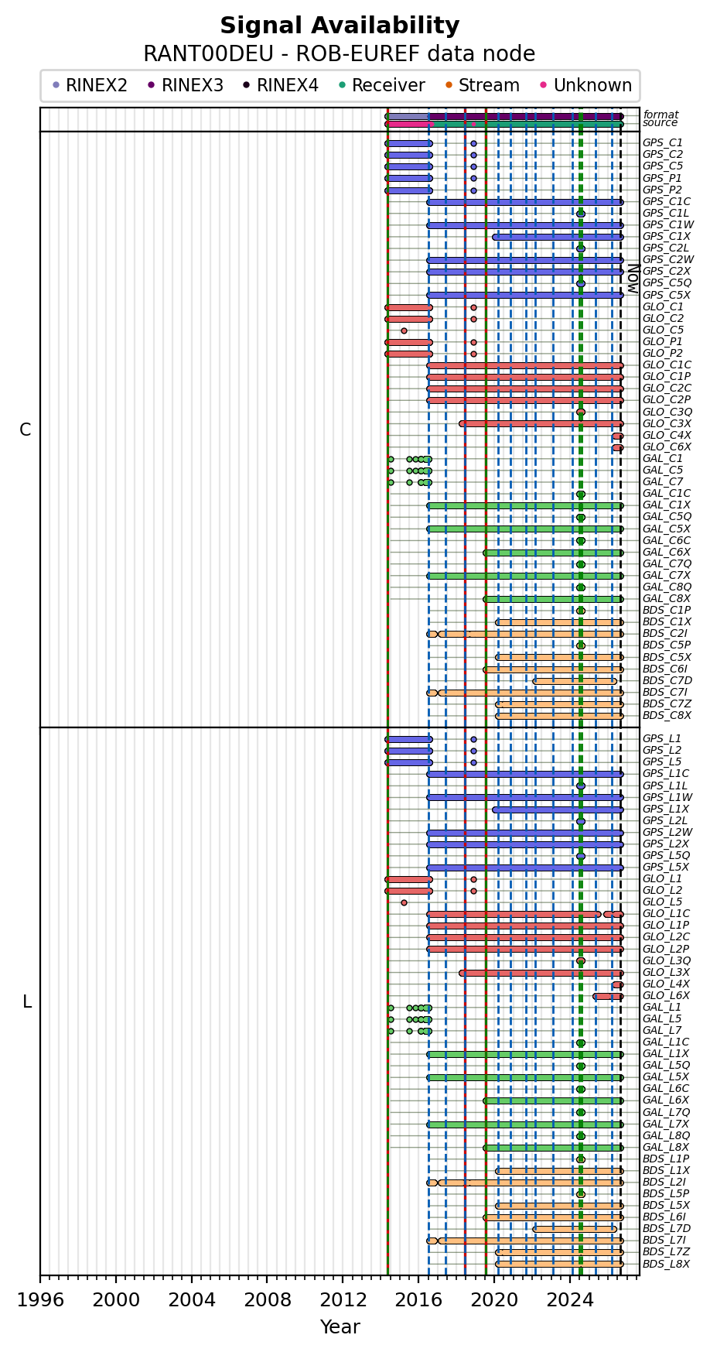Image resolution: width=710 pixels, height=1352 pixels.
Task: Click the GLO_C1C red availability bar
Action: coord(525,365)
